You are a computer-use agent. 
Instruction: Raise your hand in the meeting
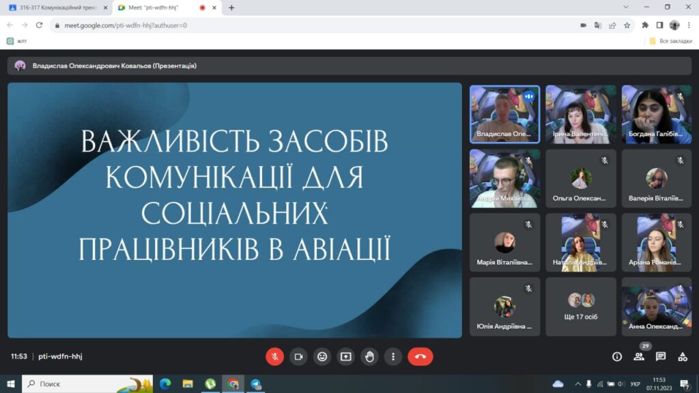click(x=369, y=356)
